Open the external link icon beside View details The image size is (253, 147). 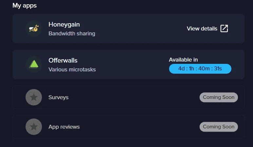click(x=224, y=28)
